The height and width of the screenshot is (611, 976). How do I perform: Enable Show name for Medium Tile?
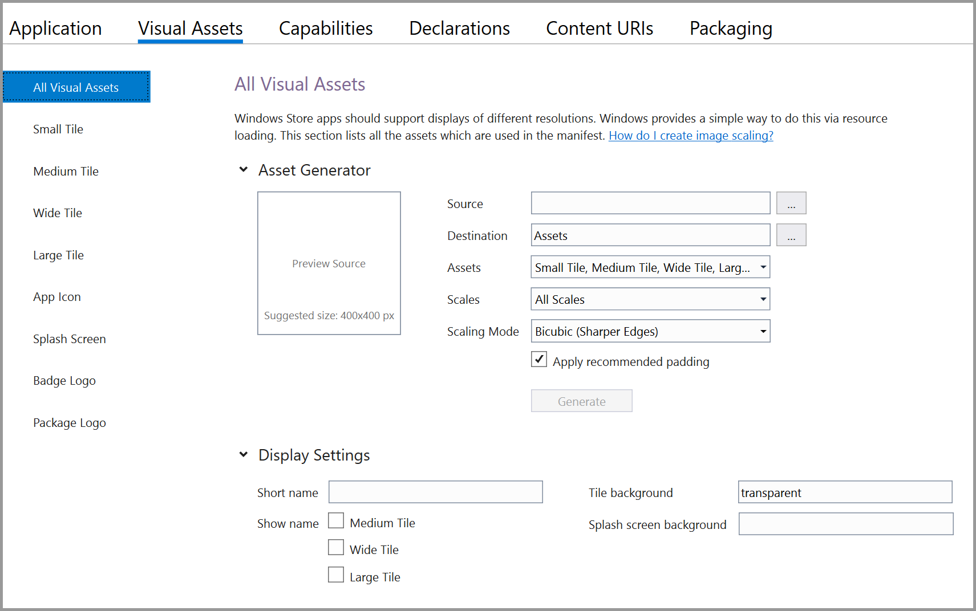(x=336, y=521)
